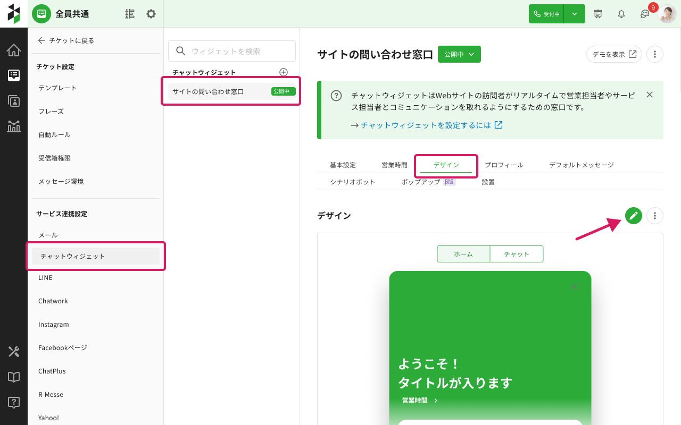Open the help question mark sidebar icon
681x425 pixels.
coord(14,402)
